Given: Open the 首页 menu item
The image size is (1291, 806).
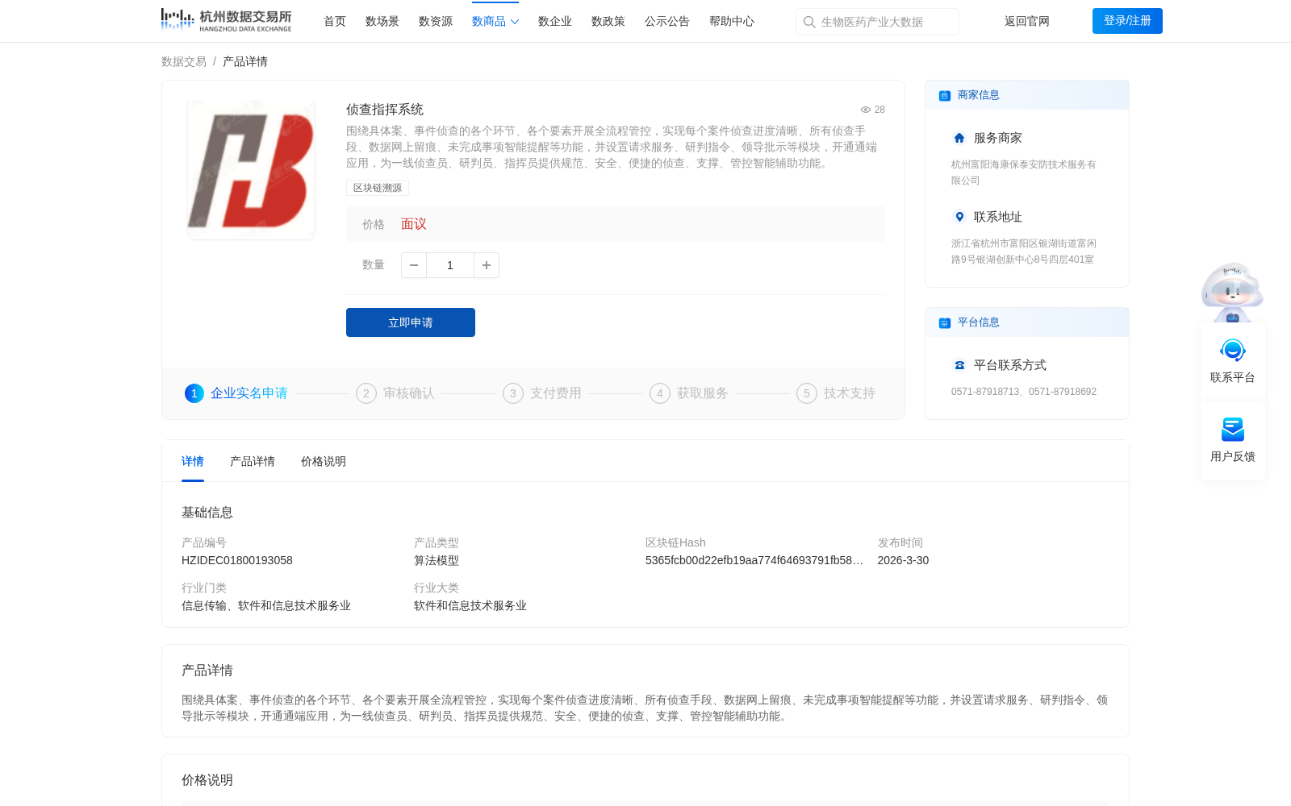Looking at the screenshot, I should point(335,22).
